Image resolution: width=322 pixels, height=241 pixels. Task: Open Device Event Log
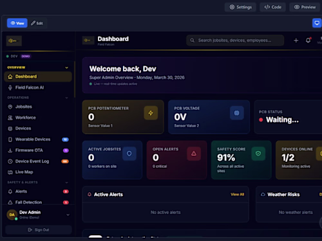(38, 161)
